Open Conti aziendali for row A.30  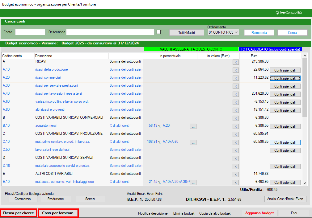(x=285, y=86)
